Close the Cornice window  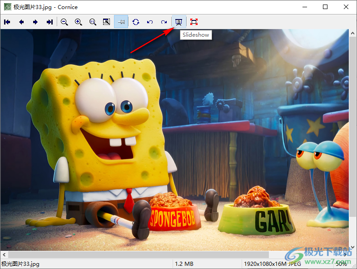(x=346, y=7)
